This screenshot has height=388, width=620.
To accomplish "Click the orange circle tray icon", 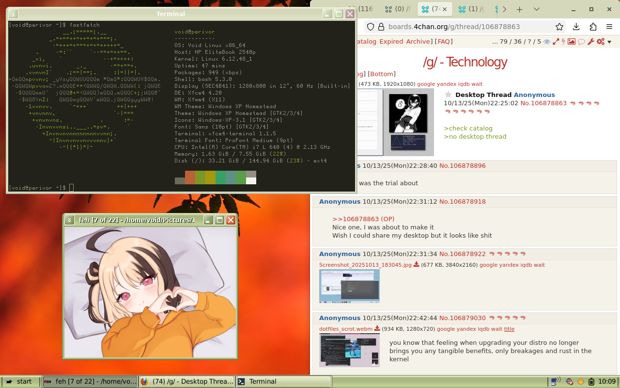I will point(581,382).
